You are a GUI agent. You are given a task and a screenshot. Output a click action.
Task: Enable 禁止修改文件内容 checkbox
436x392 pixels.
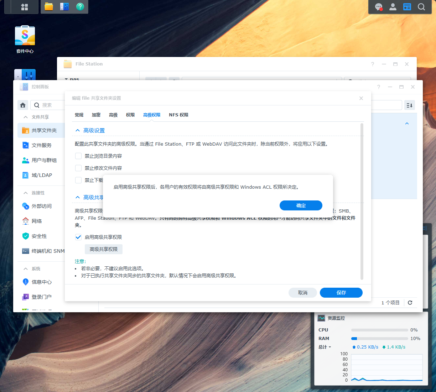coord(78,168)
